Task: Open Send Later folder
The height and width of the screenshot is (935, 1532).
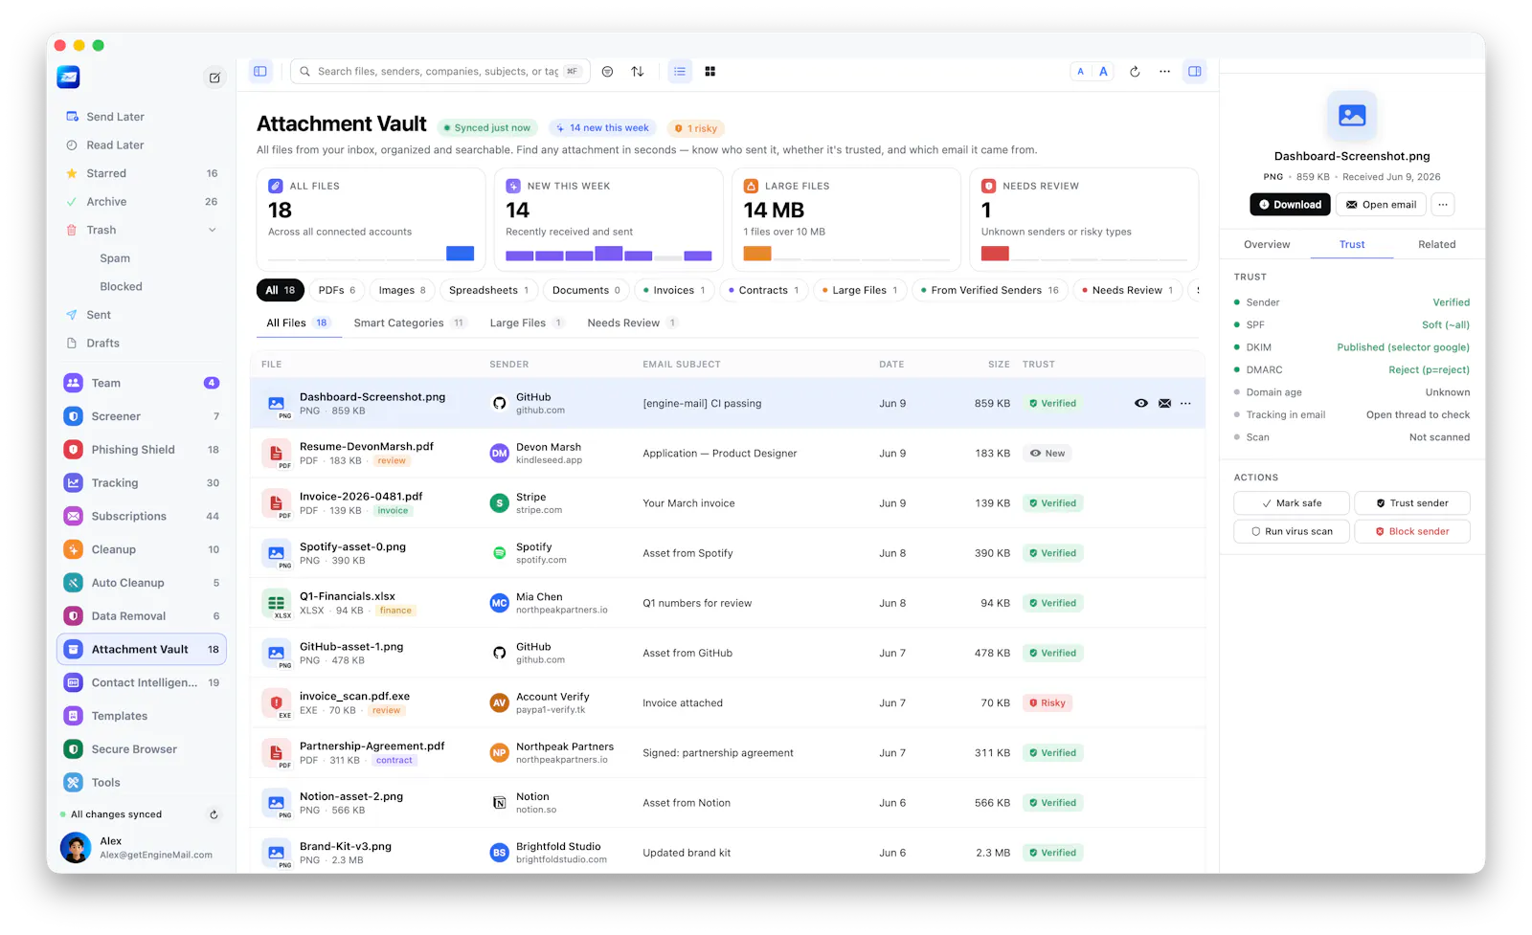Action: pos(142,117)
